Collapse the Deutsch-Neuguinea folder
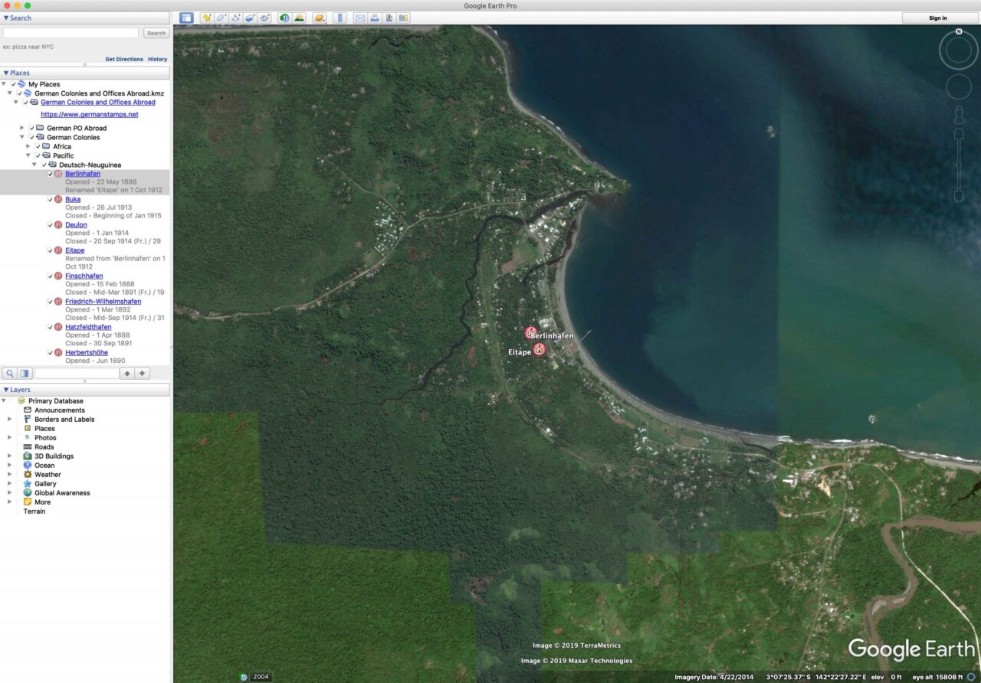 click(x=33, y=164)
